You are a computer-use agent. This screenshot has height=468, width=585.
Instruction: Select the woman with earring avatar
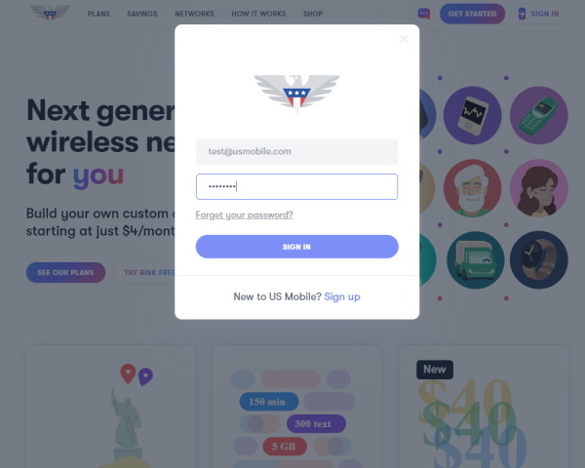539,188
